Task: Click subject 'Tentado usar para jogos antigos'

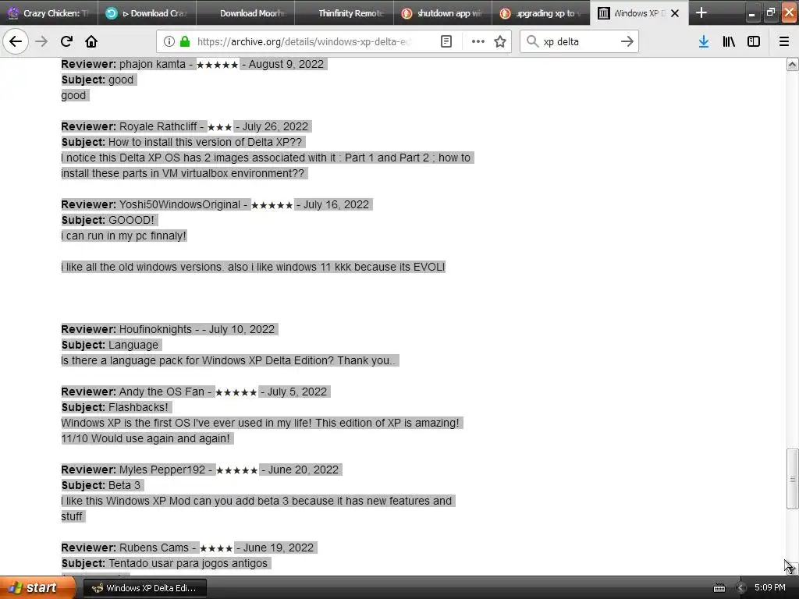Action: [x=188, y=563]
